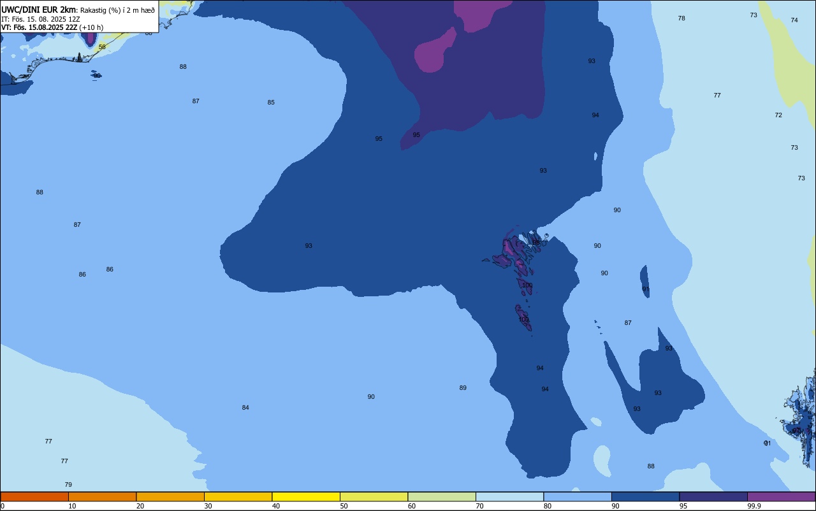This screenshot has height=511, width=816.
Task: Click the humidity value 56 near the coast
Action: pyautogui.click(x=102, y=47)
